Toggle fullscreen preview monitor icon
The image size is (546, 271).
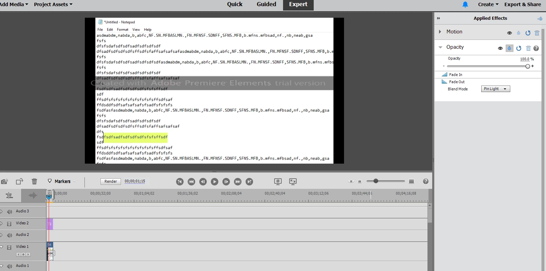[x=293, y=182]
